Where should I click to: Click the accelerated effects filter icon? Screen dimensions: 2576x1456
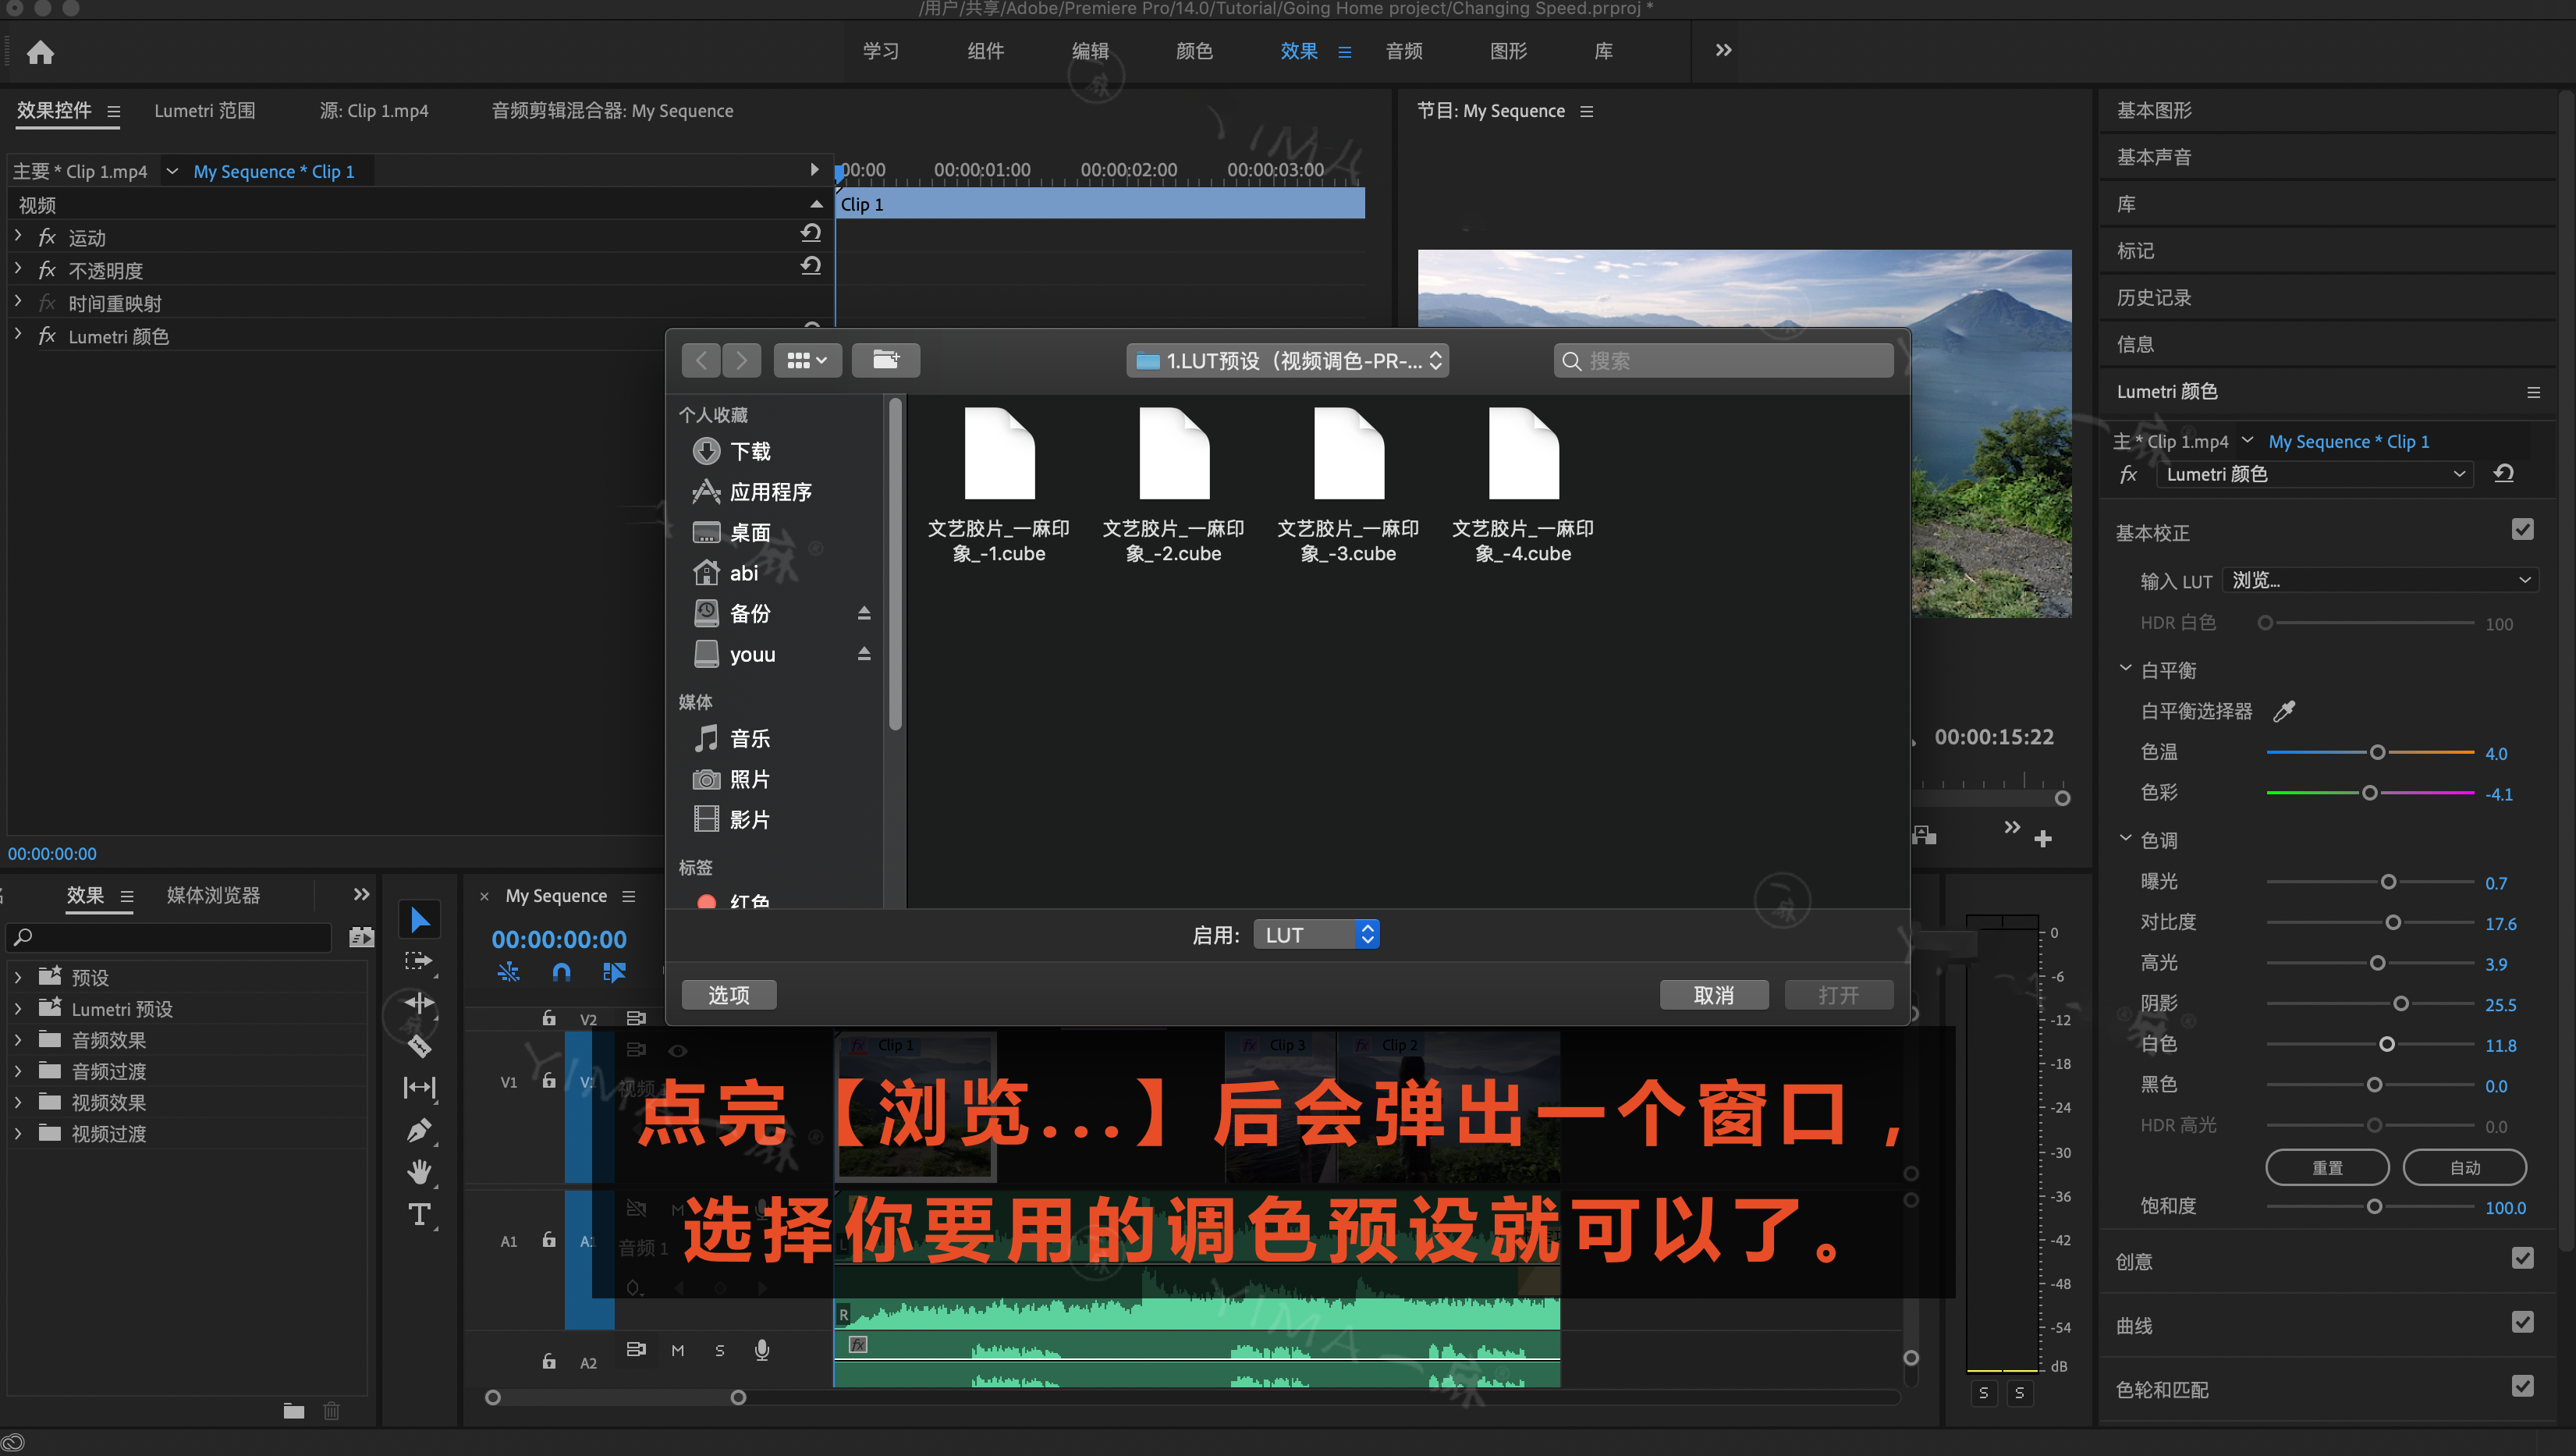(361, 937)
